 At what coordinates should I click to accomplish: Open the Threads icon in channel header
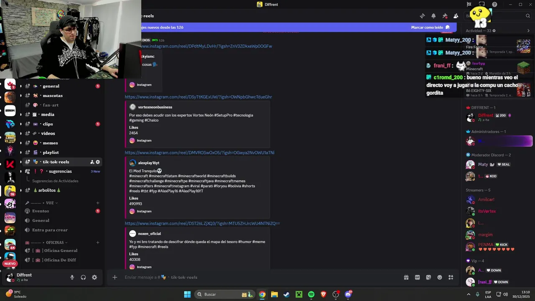(x=422, y=16)
